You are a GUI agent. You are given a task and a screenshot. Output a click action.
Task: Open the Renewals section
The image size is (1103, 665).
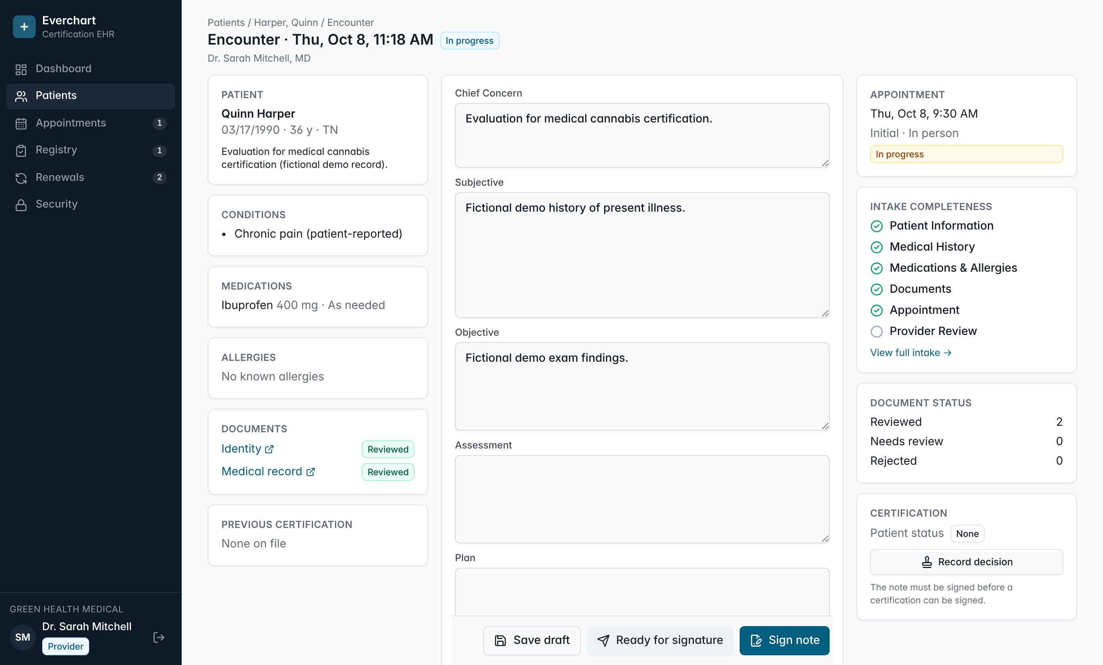coord(91,177)
